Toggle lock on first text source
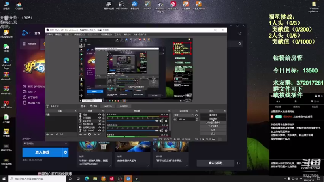Image resolution: width=324 pixels, height=182 pixels. (x=104, y=114)
